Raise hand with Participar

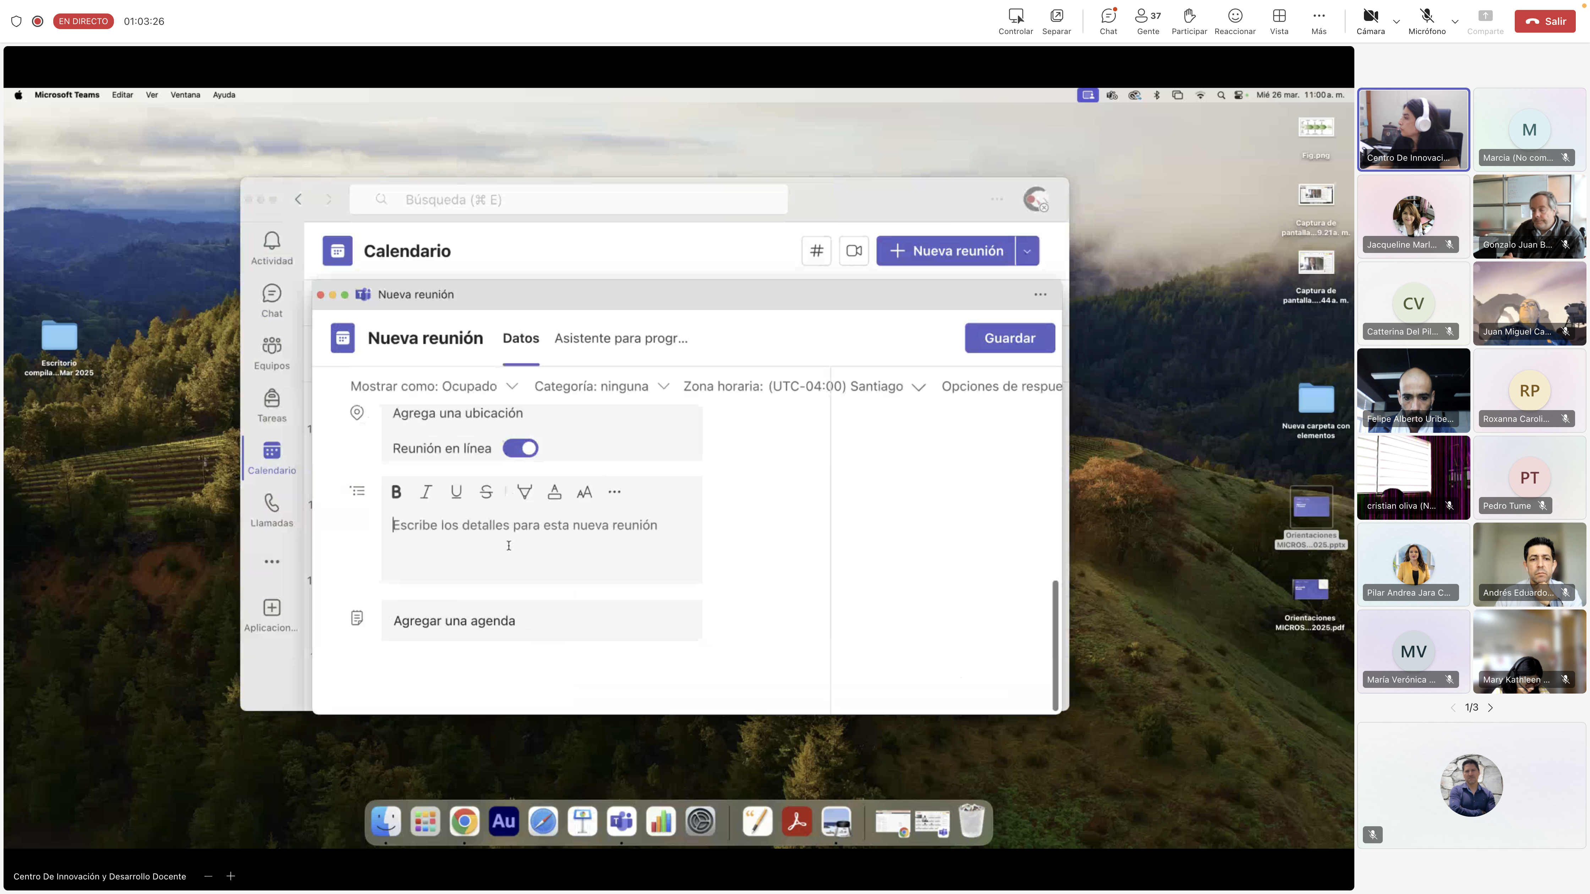pyautogui.click(x=1189, y=22)
